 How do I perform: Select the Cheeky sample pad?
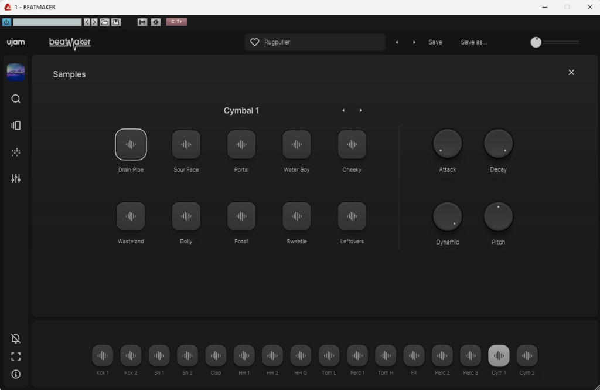[x=352, y=144]
